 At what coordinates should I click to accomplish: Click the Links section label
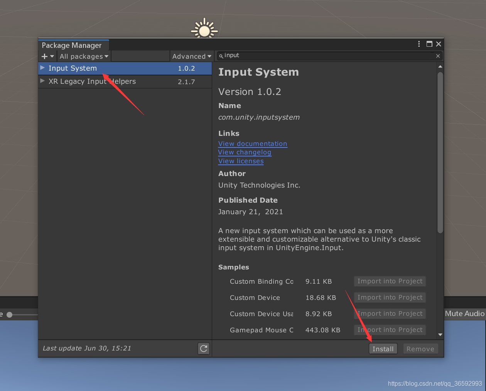click(x=229, y=134)
